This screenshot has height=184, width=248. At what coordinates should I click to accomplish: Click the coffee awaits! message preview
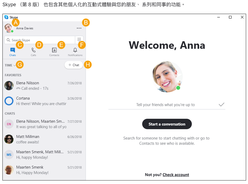click(28, 142)
